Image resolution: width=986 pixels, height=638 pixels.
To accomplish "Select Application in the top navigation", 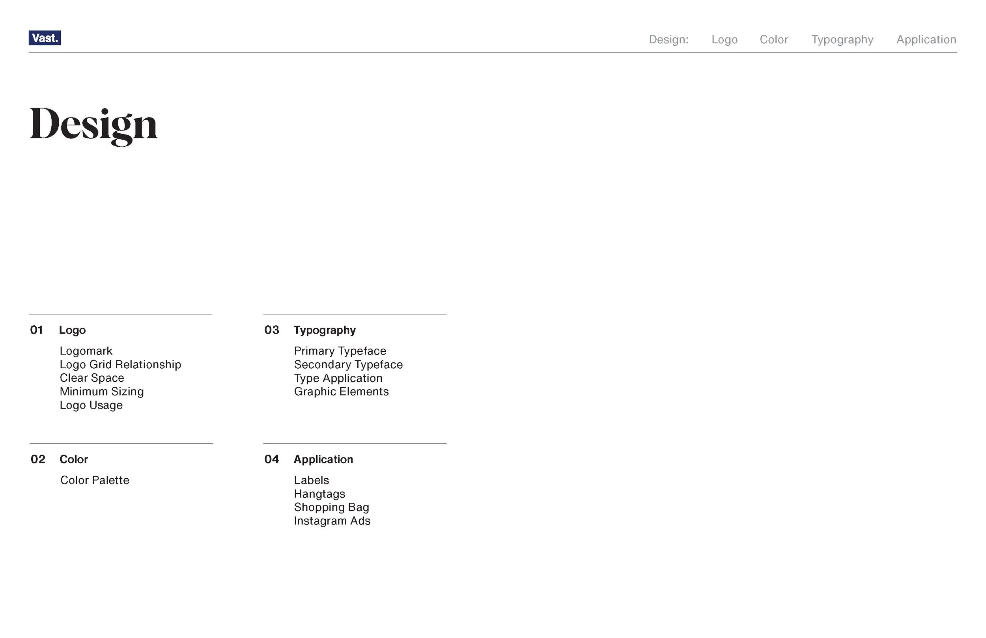I will pyautogui.click(x=926, y=39).
